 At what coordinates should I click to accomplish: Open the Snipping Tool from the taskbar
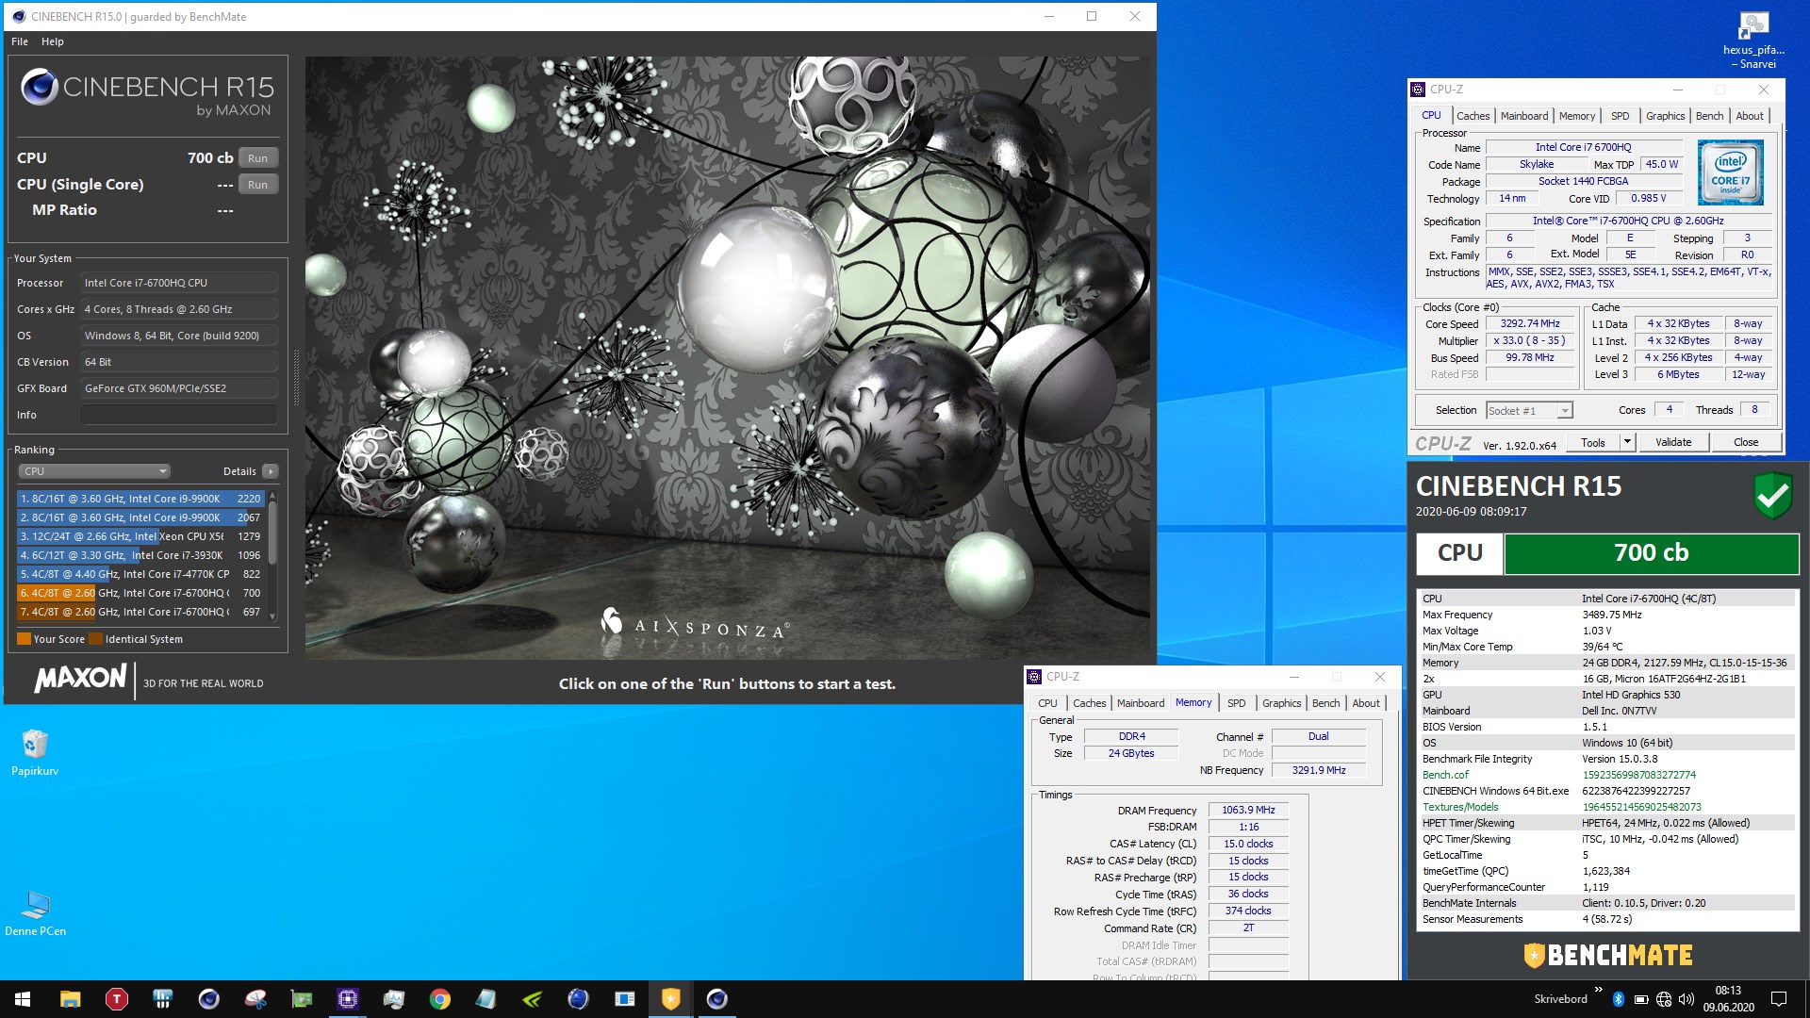pos(255,999)
